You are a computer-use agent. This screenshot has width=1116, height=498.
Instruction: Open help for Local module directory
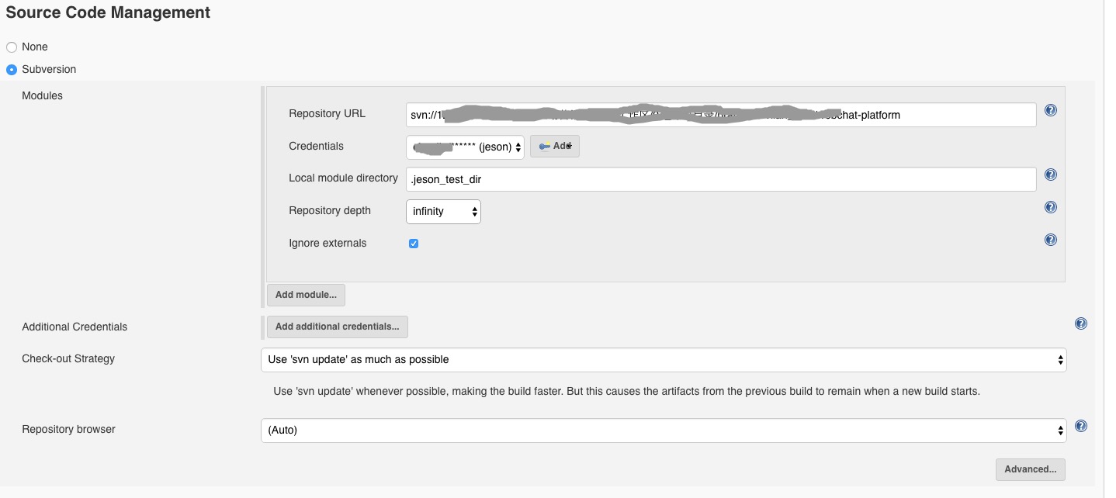pos(1051,175)
